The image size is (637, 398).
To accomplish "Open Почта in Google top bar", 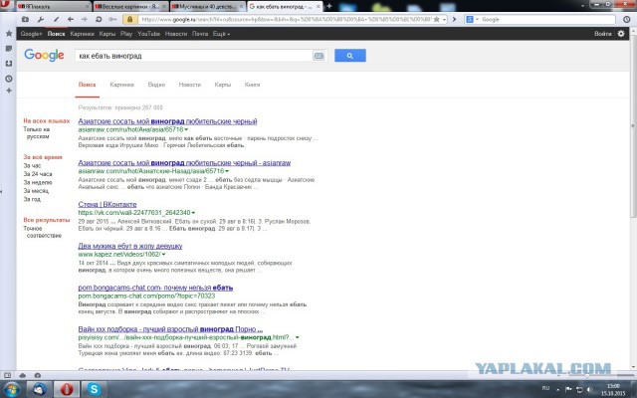I will (x=200, y=34).
